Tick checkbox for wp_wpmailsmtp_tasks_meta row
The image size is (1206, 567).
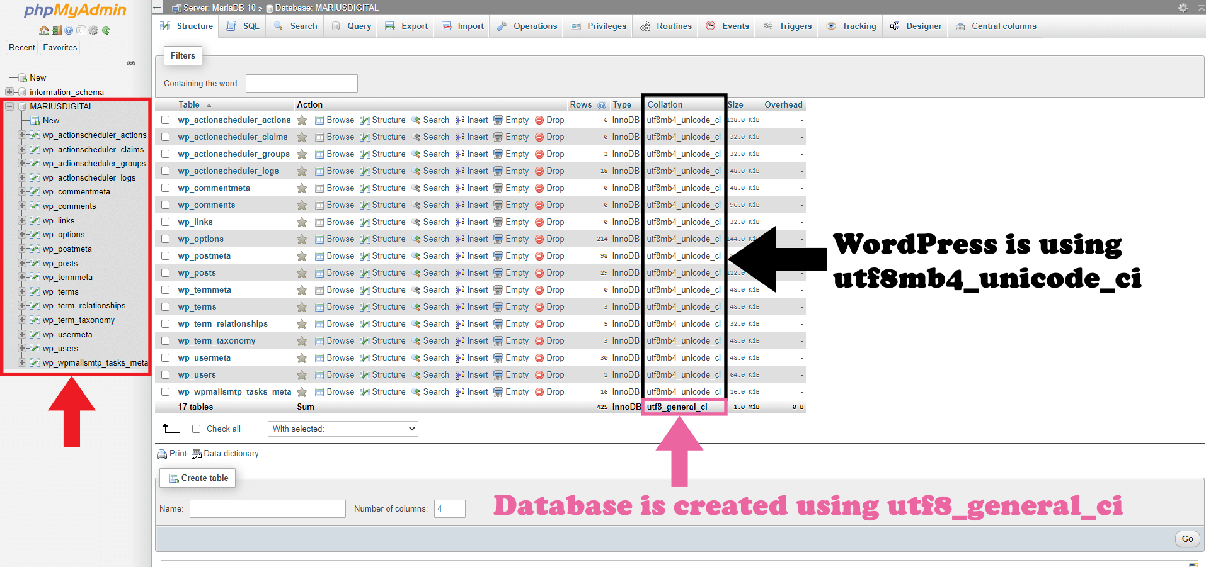(x=165, y=392)
